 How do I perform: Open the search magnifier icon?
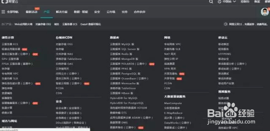(x=211, y=2)
